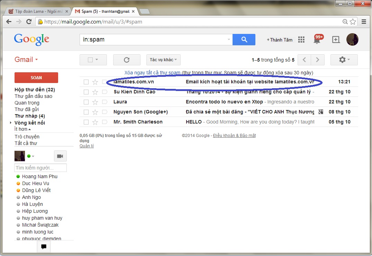Click the Google logo
This screenshot has width=372, height=256.
pos(31,39)
